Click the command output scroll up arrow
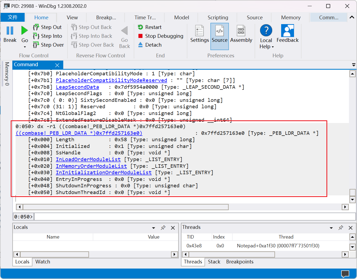Screen dimensions: 357x279 click(352, 74)
